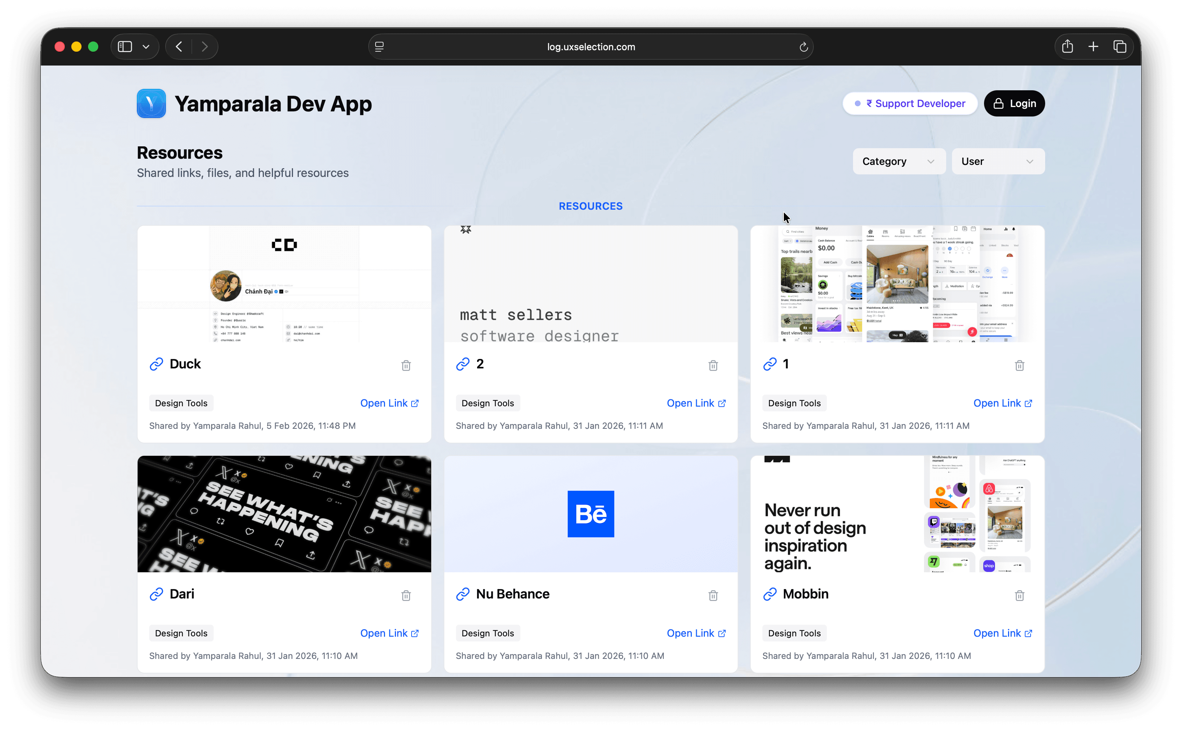The height and width of the screenshot is (731, 1182).
Task: Click the Behance logo thumbnail
Action: click(x=591, y=514)
